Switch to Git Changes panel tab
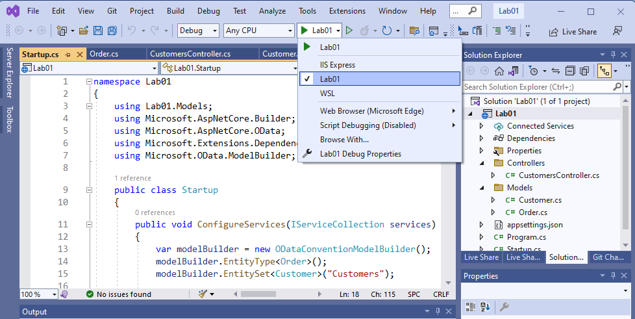The height and width of the screenshot is (319, 635). [x=608, y=257]
